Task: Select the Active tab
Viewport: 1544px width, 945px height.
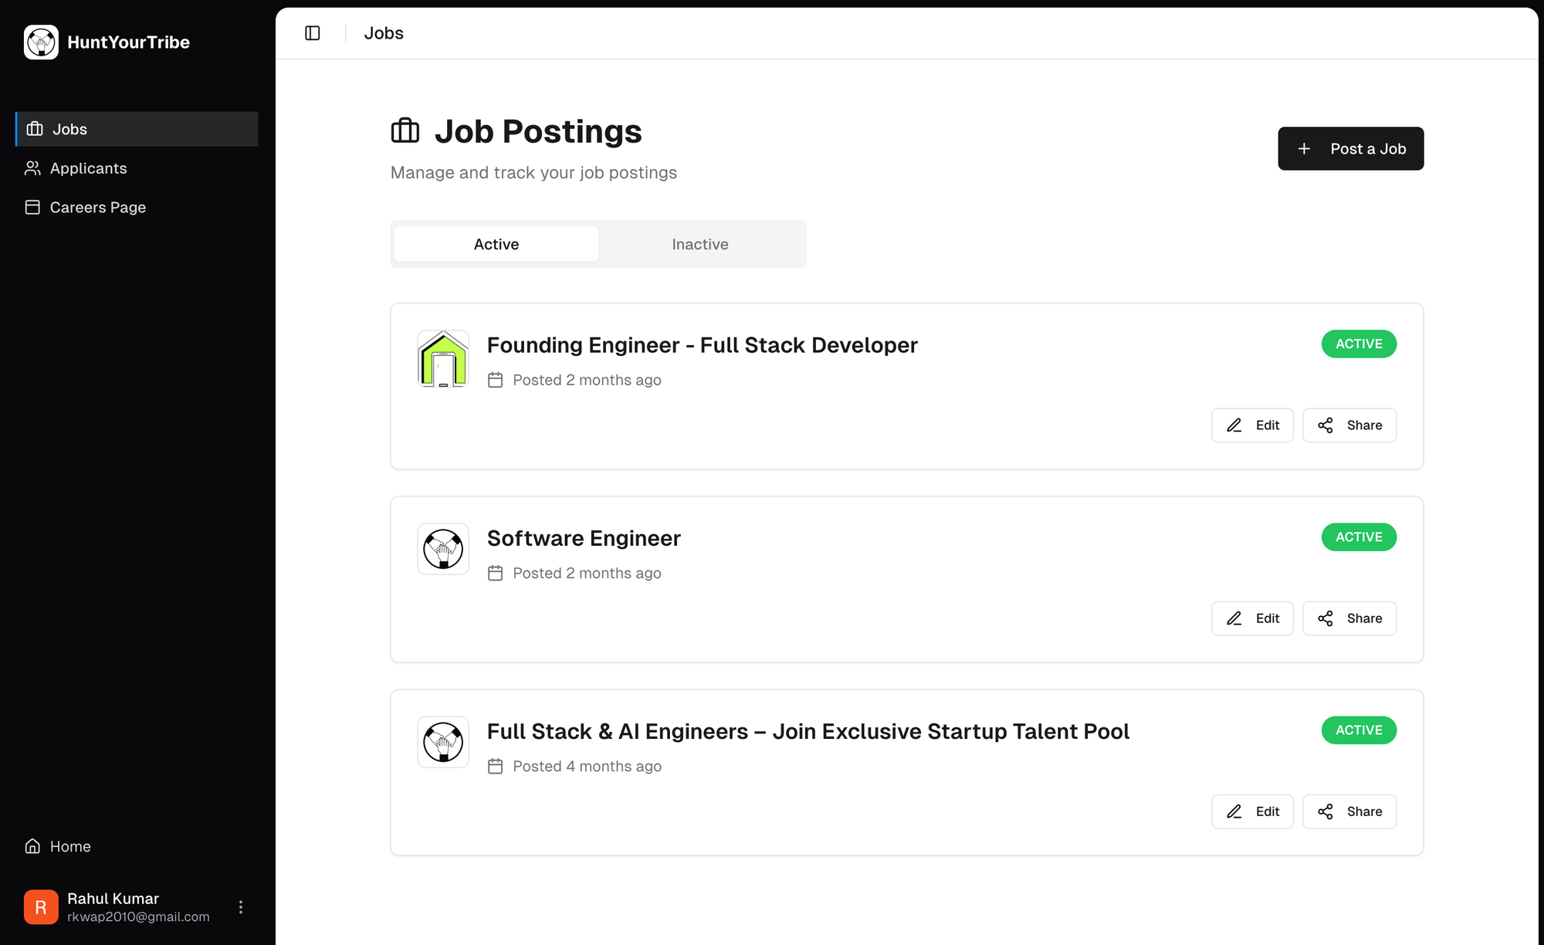Action: 496,244
